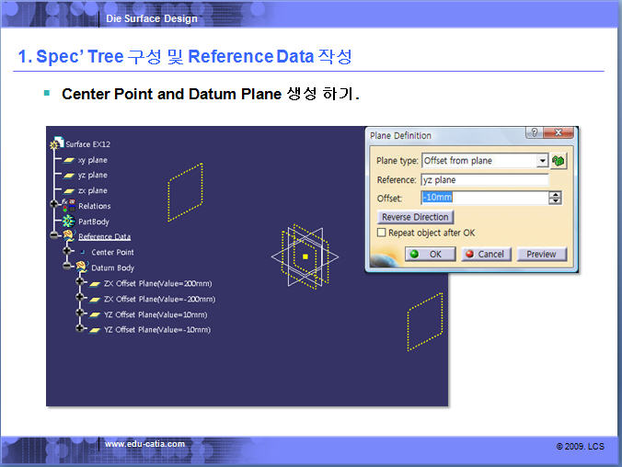Screen dimensions: 622x467
Task: Collapse the Datum Body node
Action: tap(66, 268)
